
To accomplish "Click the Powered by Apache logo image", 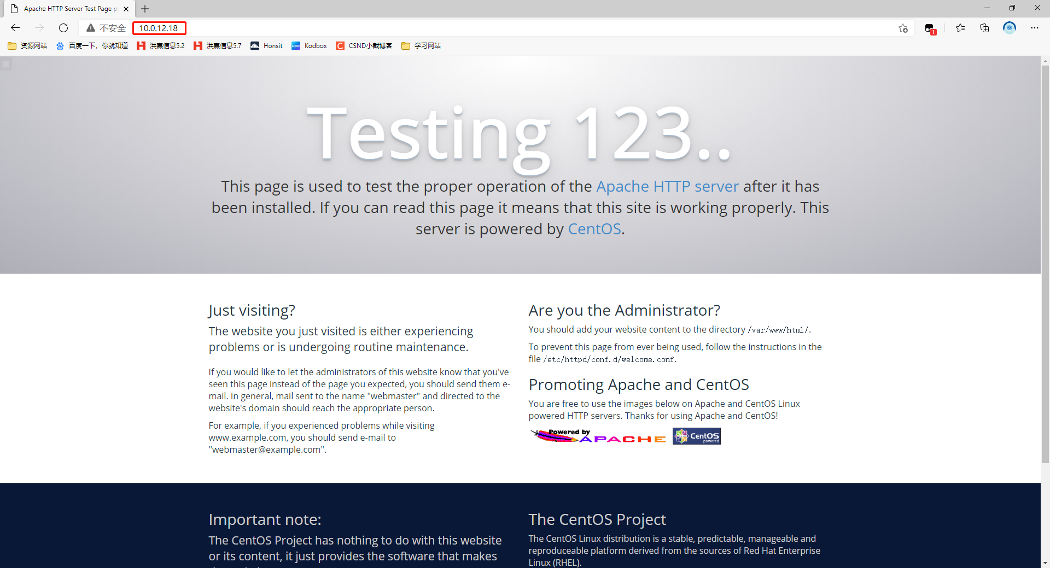I will click(598, 436).
